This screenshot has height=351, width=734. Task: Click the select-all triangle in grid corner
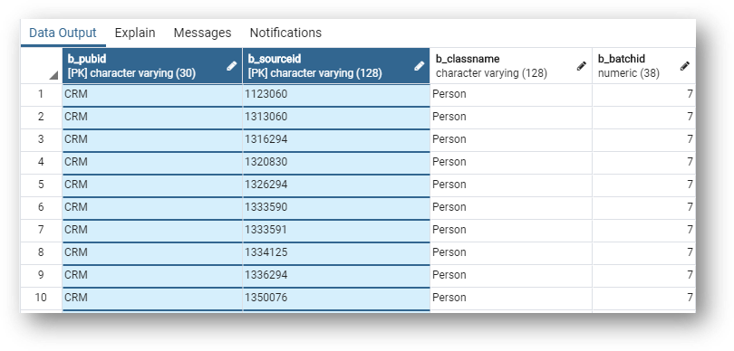point(53,75)
